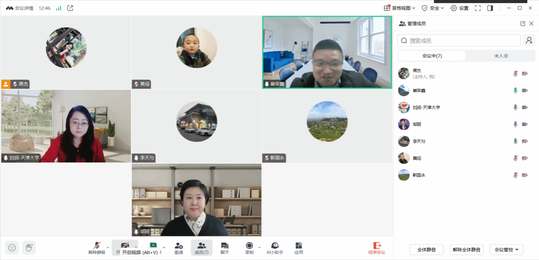Open the 安全 security dropdown
539x260 pixels.
click(x=433, y=8)
